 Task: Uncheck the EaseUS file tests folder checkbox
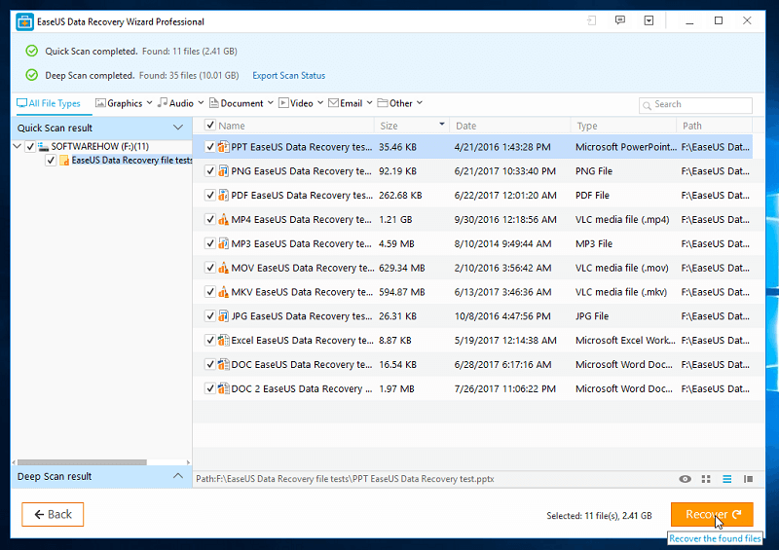coord(51,161)
